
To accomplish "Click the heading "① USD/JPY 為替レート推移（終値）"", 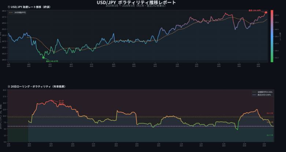I will 29,7.
